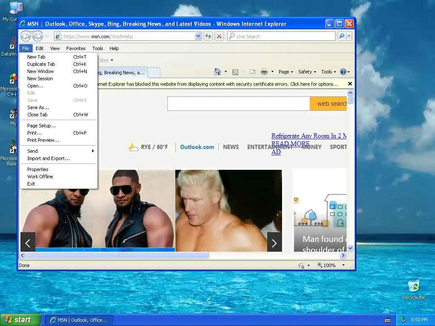The width and height of the screenshot is (435, 326).
Task: Open Page Setup... from menu
Action: 58,126
